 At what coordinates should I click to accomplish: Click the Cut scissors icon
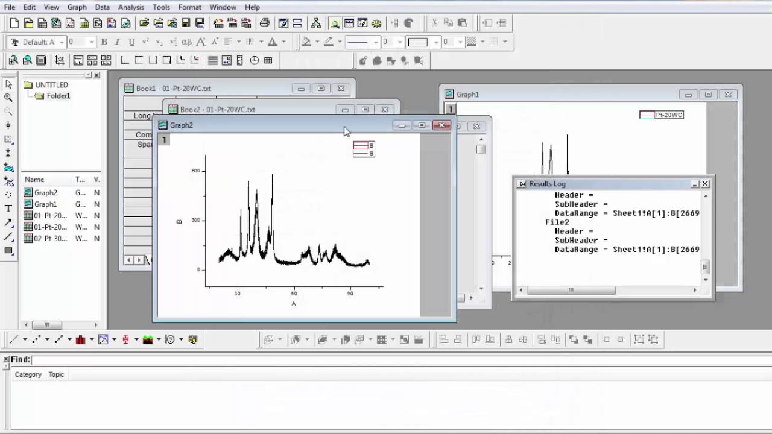tap(434, 24)
